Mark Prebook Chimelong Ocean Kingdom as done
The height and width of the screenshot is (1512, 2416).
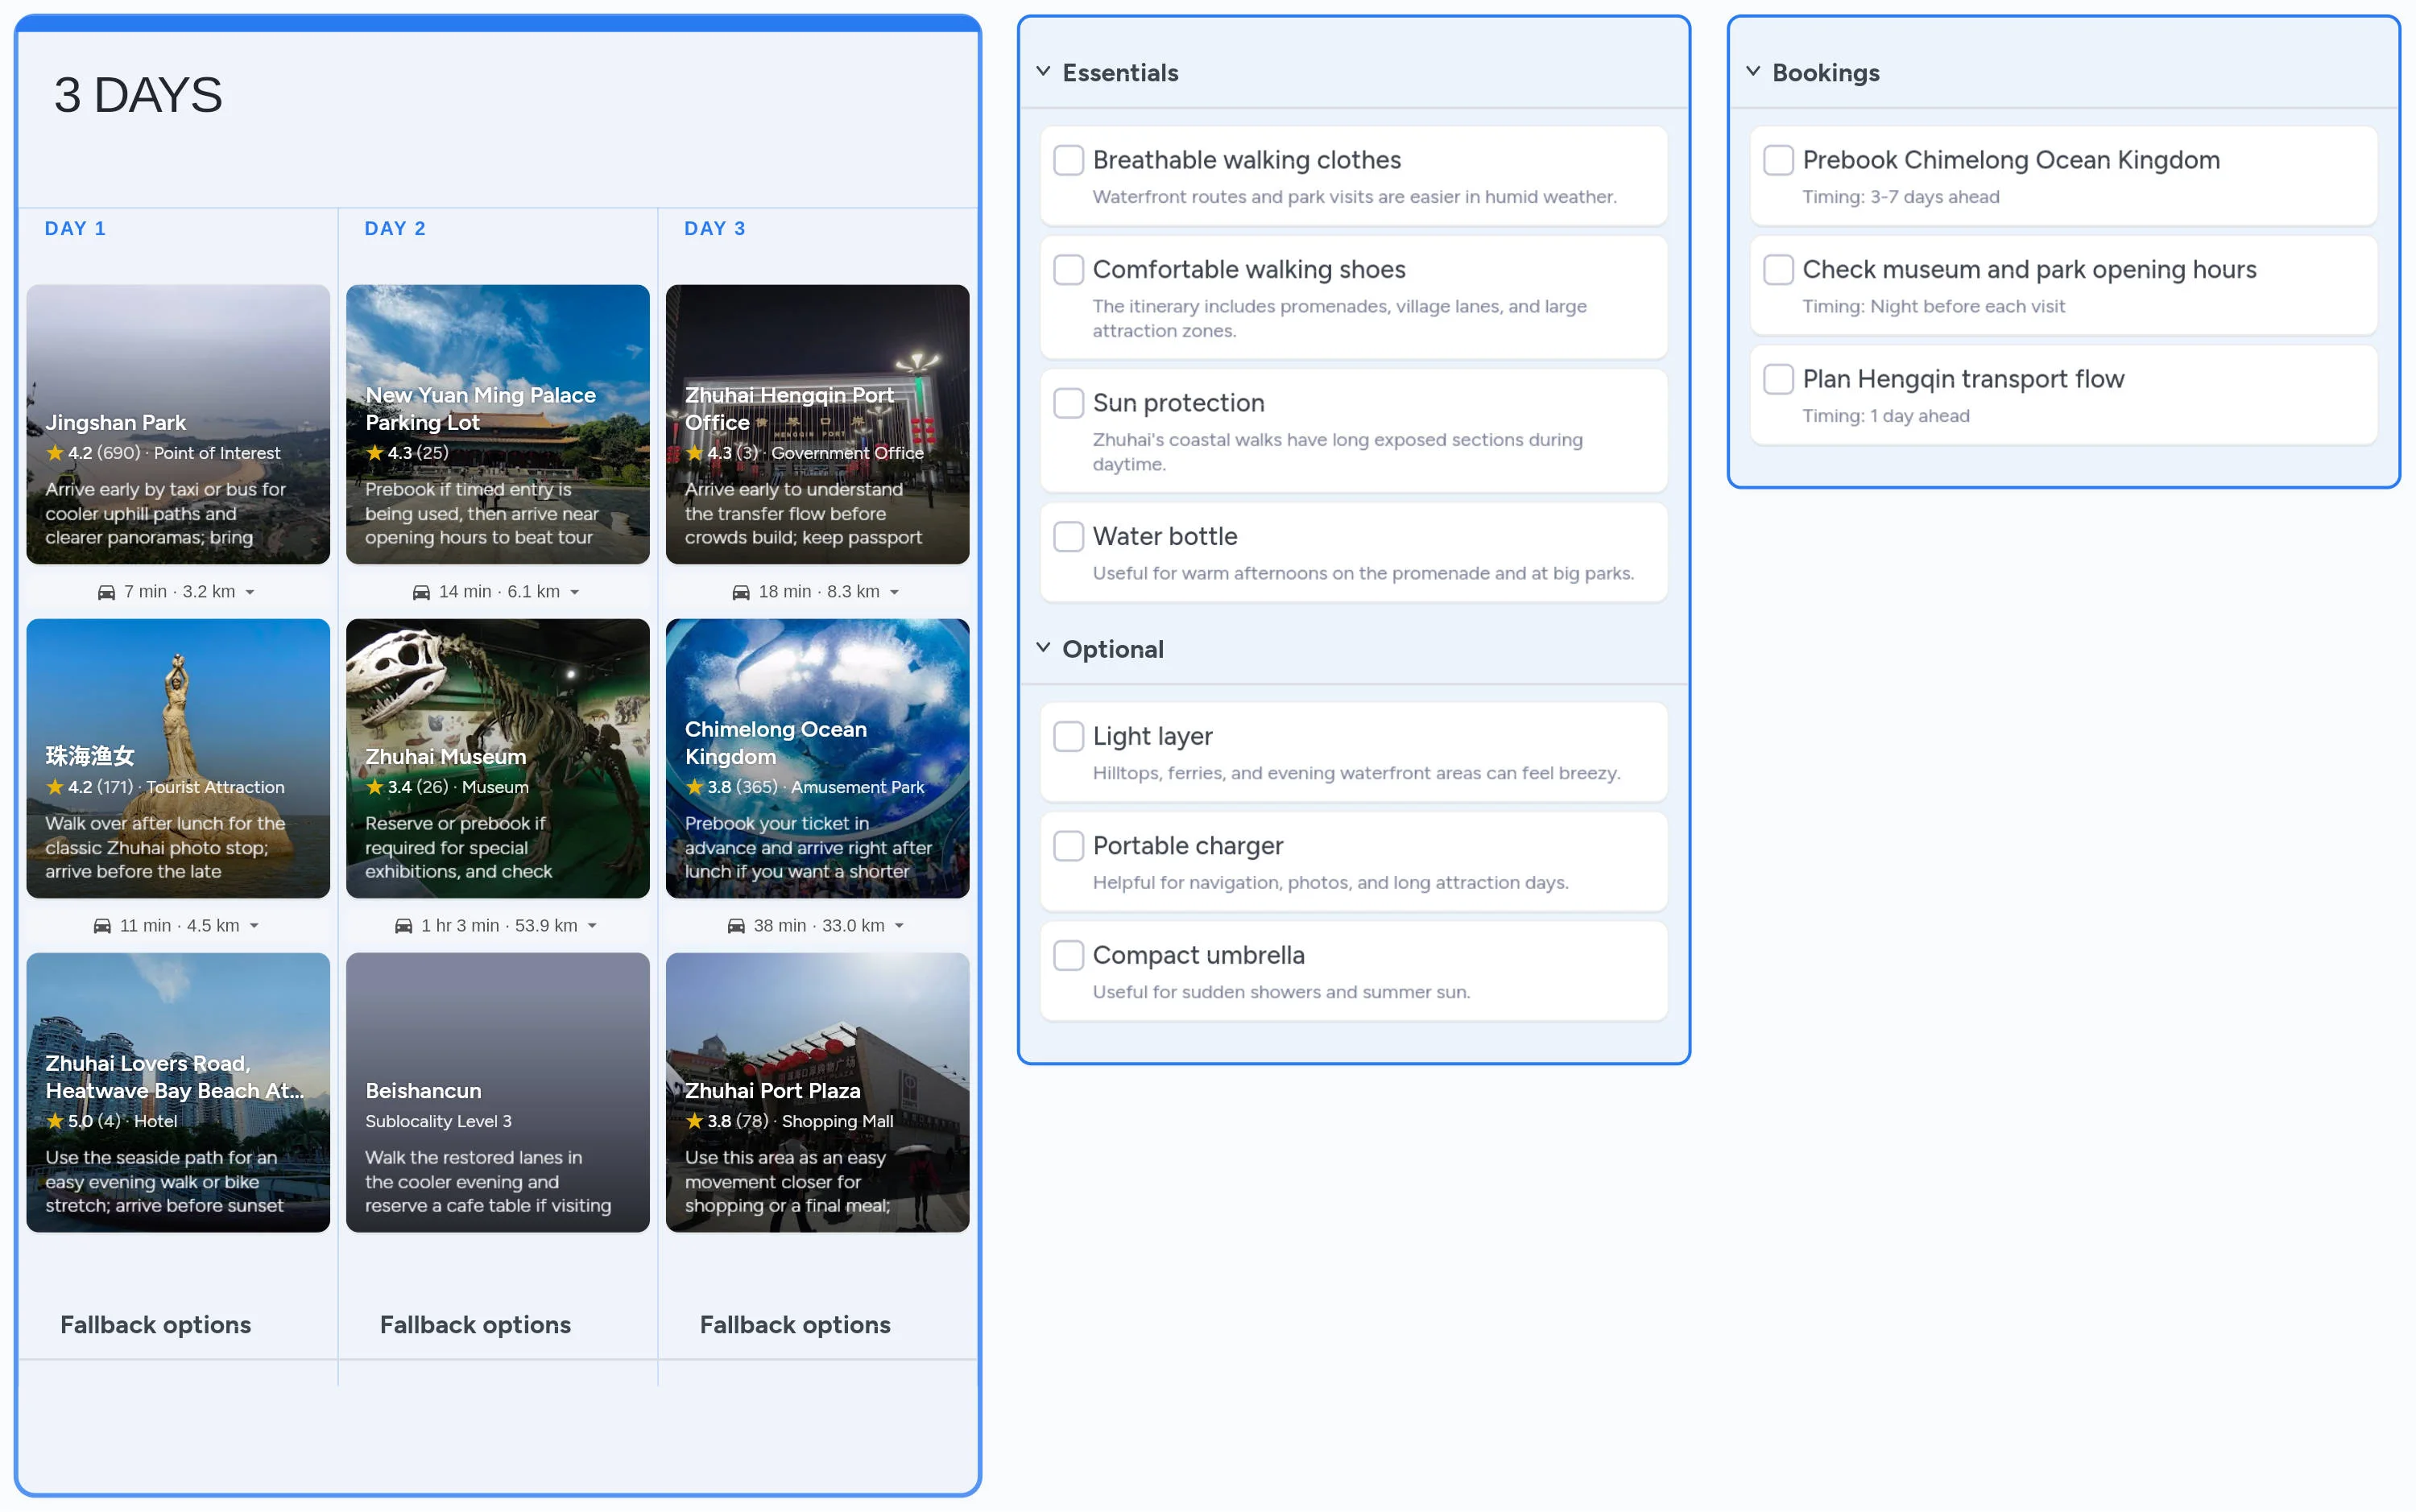tap(1777, 160)
